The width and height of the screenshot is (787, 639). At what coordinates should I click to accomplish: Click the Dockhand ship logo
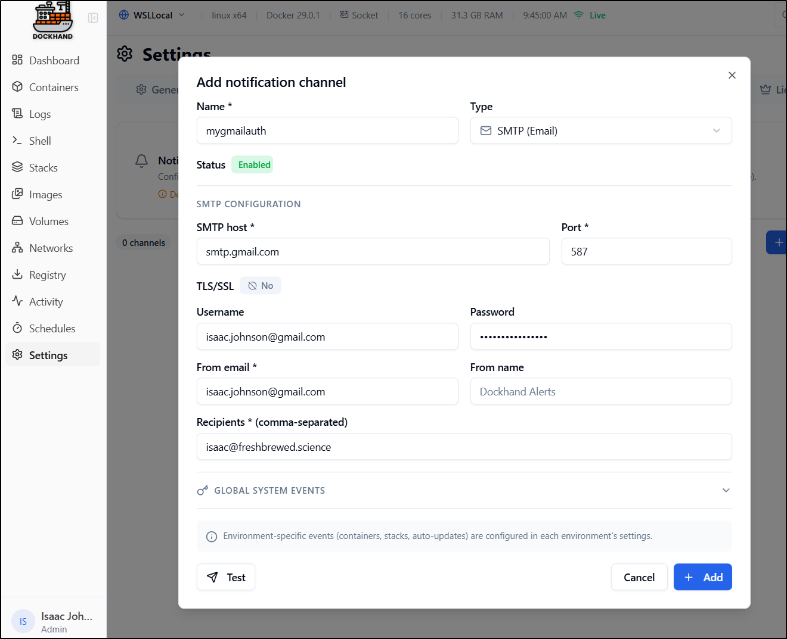52,20
